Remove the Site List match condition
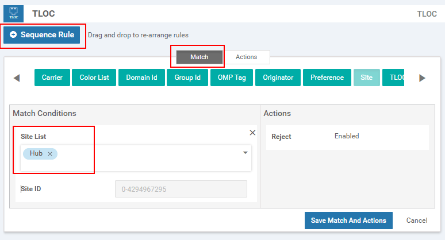This screenshot has height=240, width=445. [x=252, y=133]
